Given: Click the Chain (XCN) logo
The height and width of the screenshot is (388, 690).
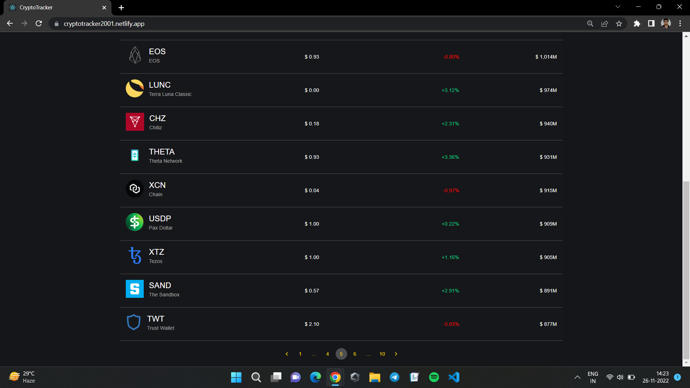Looking at the screenshot, I should tap(135, 188).
